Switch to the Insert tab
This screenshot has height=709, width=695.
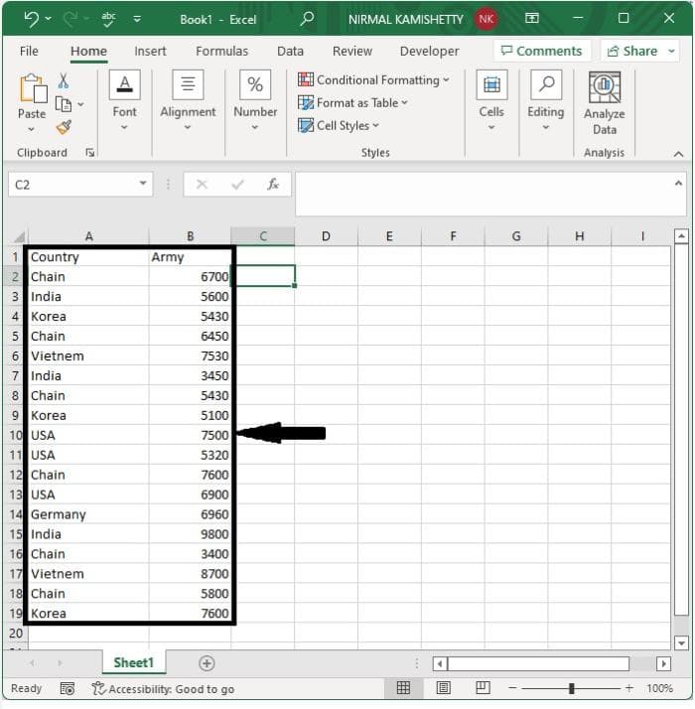point(150,51)
